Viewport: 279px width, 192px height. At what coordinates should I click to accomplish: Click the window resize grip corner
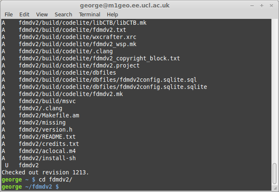[275, 188]
